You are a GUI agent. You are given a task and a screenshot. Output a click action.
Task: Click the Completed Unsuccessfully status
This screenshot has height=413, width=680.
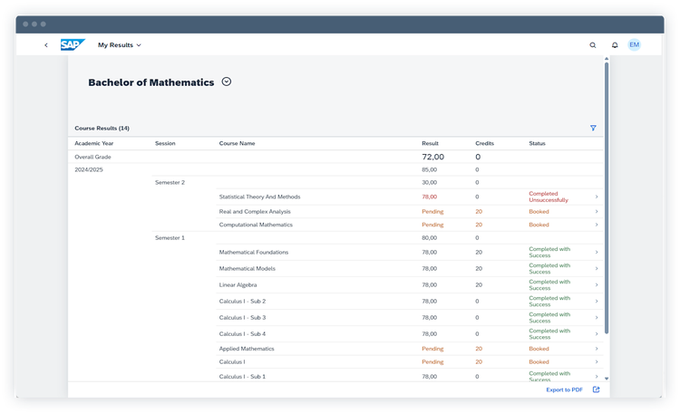[x=549, y=197]
